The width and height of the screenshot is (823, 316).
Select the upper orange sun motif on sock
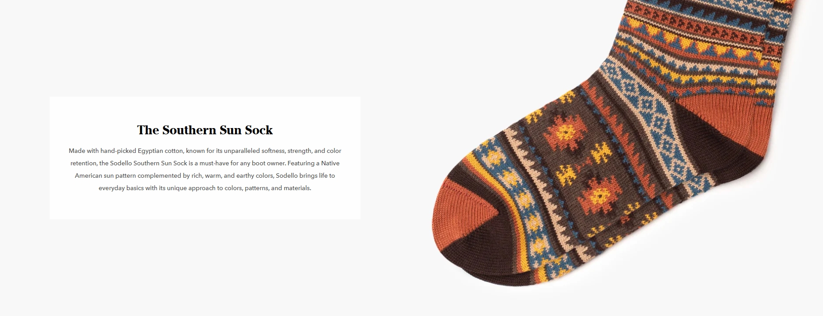[565, 132]
